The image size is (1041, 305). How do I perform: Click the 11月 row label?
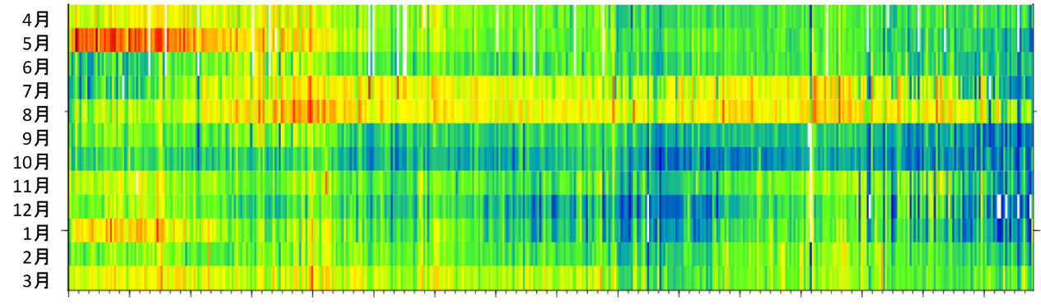click(x=31, y=186)
